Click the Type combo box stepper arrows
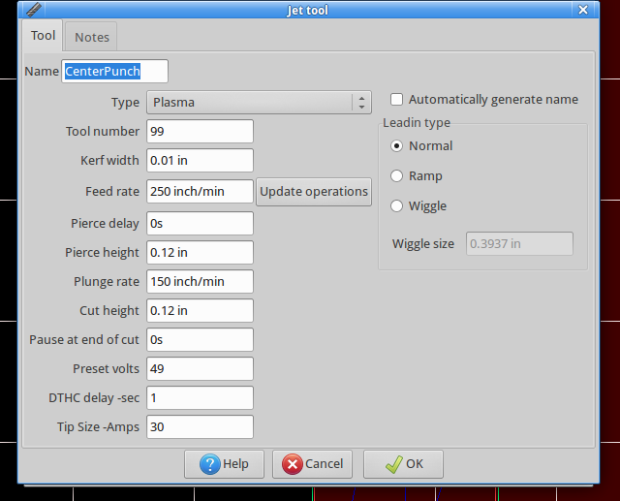This screenshot has height=501, width=620. pos(361,103)
